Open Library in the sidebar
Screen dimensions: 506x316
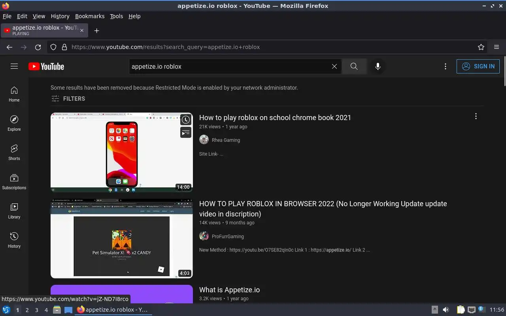[14, 211]
